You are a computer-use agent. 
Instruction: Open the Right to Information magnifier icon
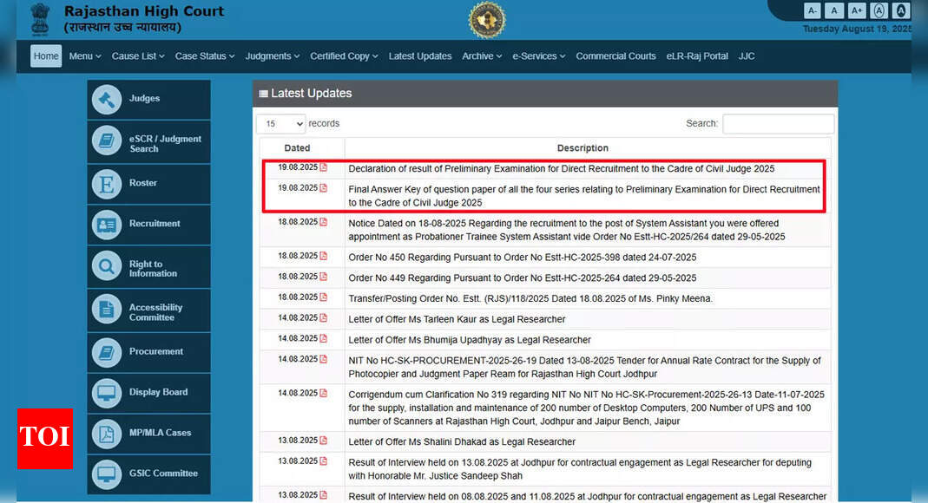point(107,266)
